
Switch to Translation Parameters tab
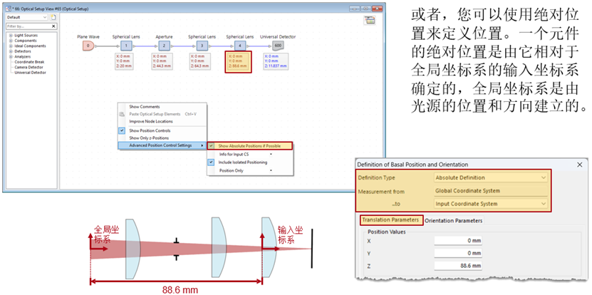click(390, 220)
